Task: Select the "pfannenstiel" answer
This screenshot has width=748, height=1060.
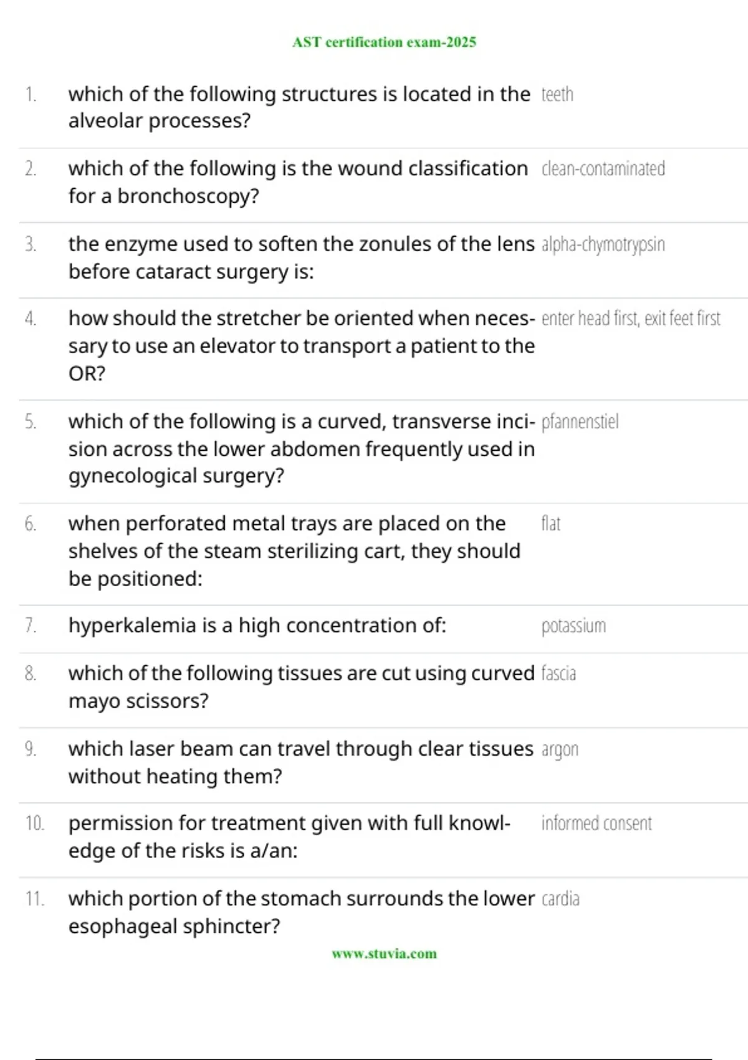Action: pyautogui.click(x=580, y=422)
